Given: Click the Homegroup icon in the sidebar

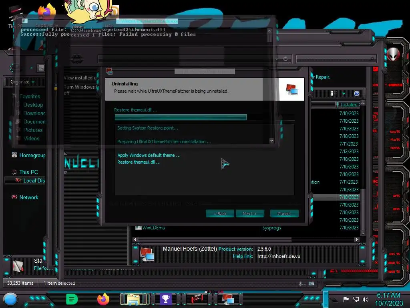Looking at the screenshot, I should 14,155.
